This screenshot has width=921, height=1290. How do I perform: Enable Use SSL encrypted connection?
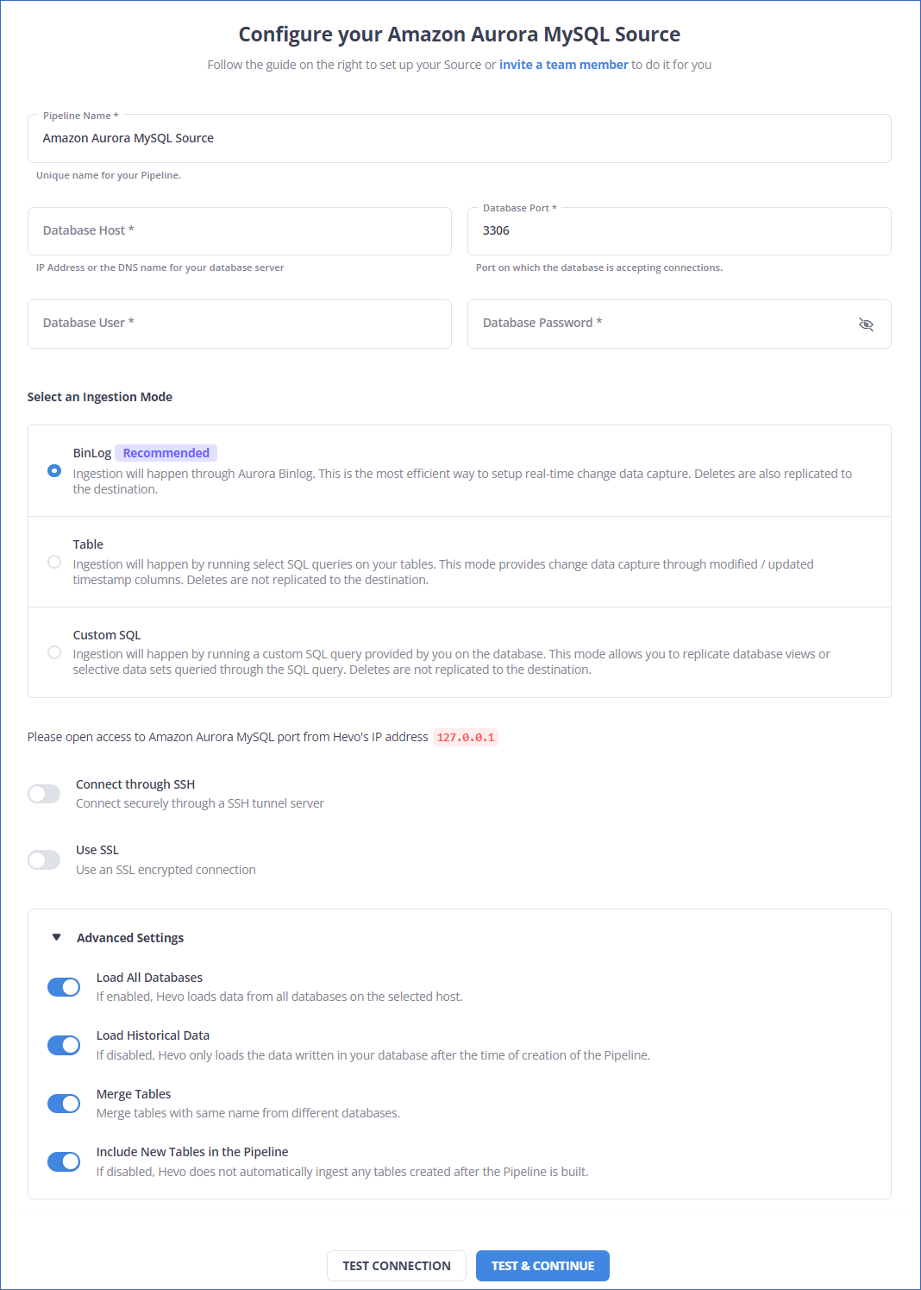point(44,859)
